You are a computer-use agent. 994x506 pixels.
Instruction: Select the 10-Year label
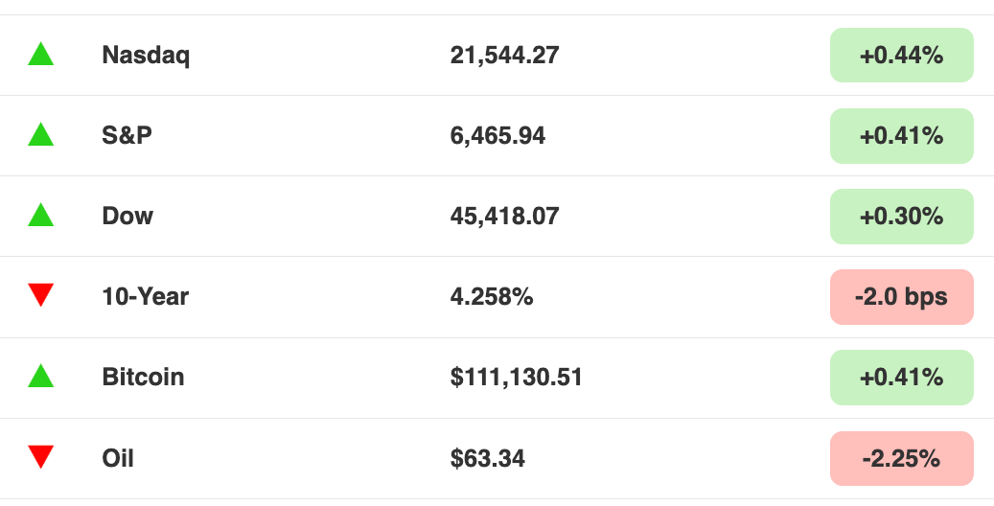click(145, 297)
